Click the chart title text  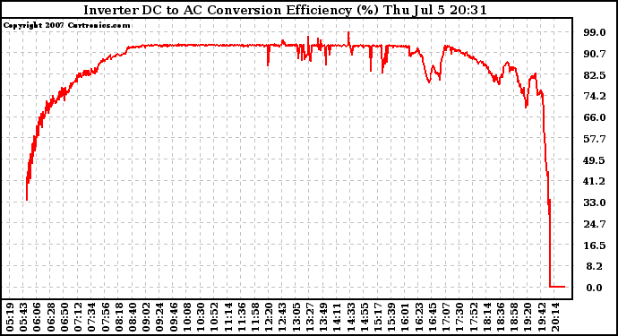click(285, 10)
